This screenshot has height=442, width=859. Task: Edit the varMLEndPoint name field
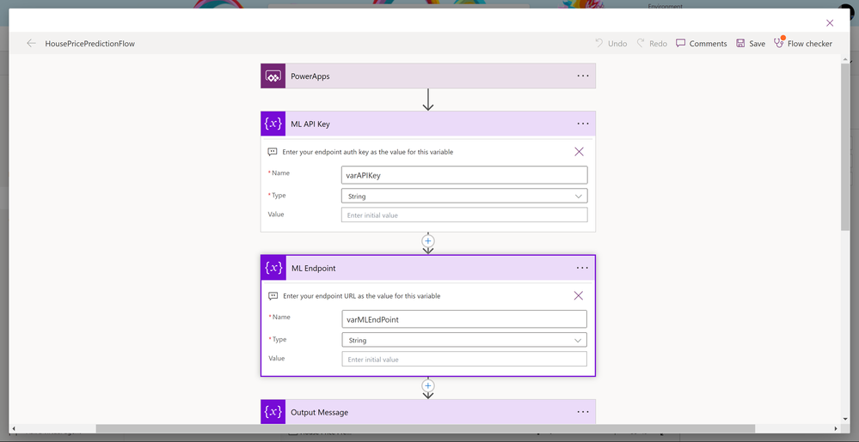coord(464,319)
